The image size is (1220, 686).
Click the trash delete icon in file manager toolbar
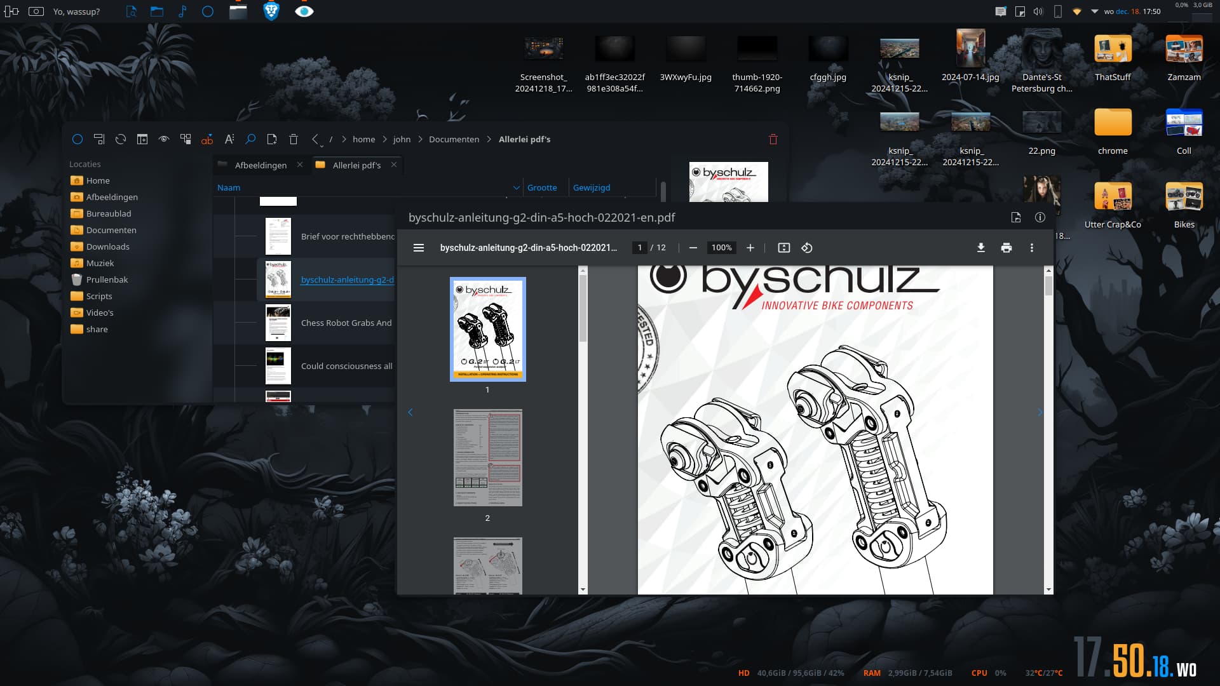pyautogui.click(x=294, y=139)
